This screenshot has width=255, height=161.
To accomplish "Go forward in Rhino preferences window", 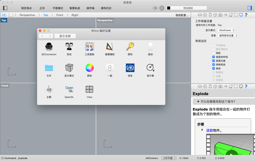I will [x=50, y=36].
